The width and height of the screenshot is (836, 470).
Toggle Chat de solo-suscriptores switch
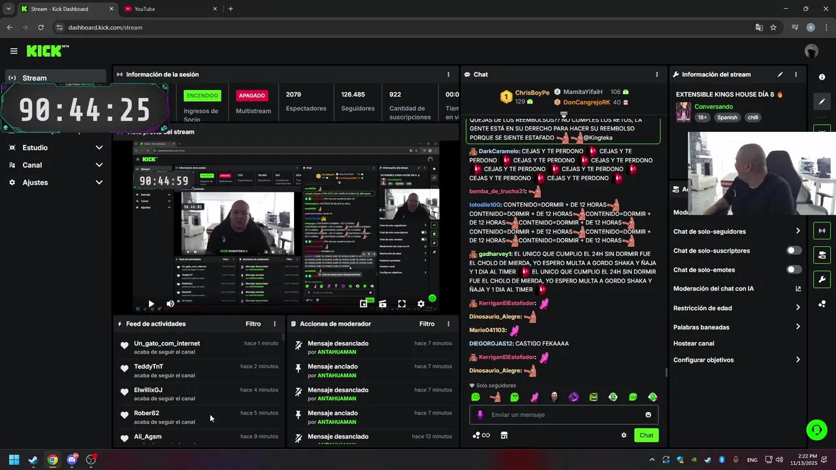tap(794, 251)
